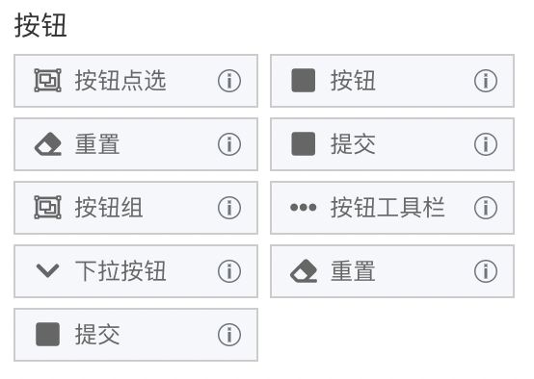534x379 pixels.
Task: Click the 按钮 section heading
Action: click(40, 26)
